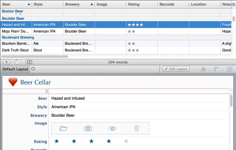Select the Boulevard Brewing group row
The height and width of the screenshot is (150, 236).
[116, 37]
